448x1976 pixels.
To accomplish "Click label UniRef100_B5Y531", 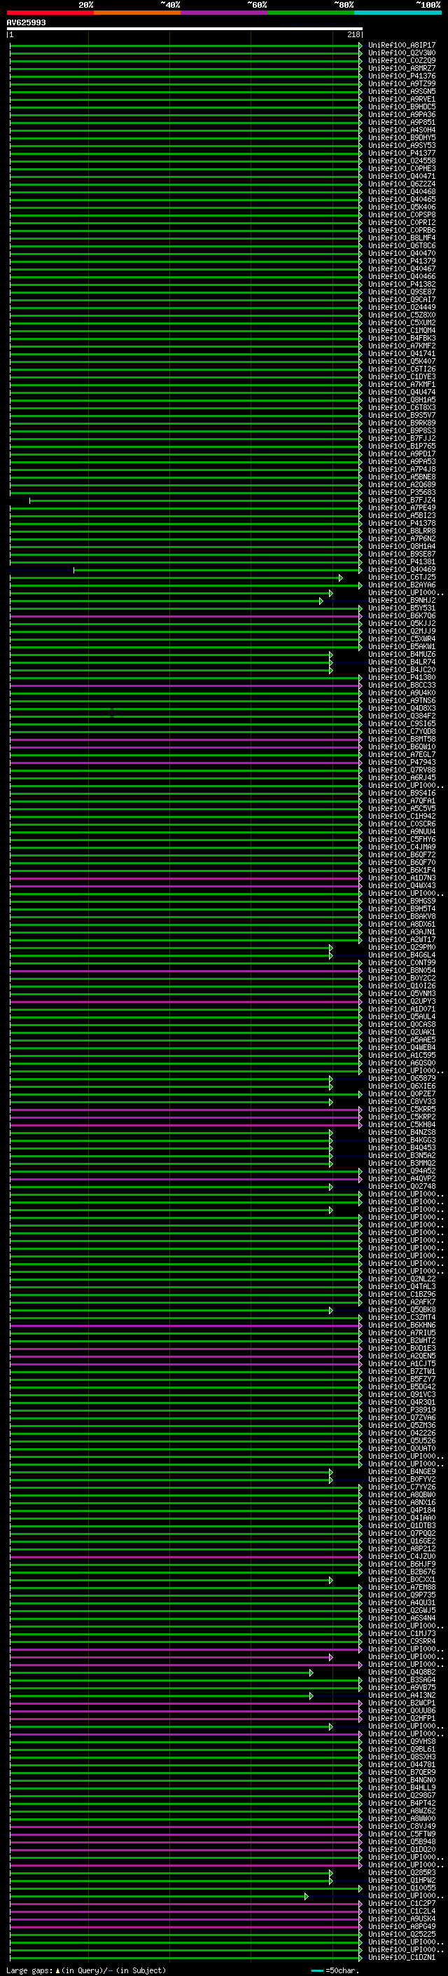I will (x=401, y=608).
